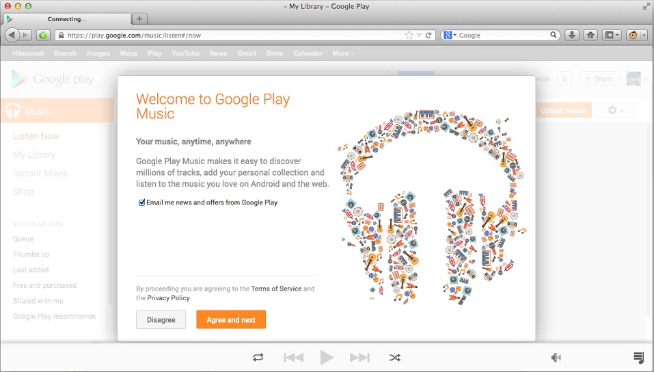Select Shop in the sidebar
Screen dimensions: 654x372
click(23, 192)
